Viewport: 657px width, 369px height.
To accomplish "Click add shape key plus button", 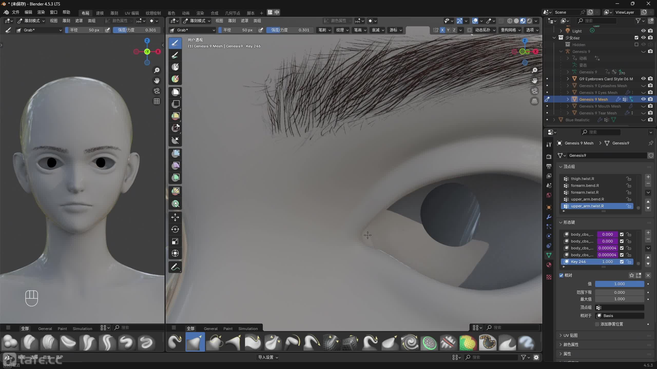I will pyautogui.click(x=648, y=233).
